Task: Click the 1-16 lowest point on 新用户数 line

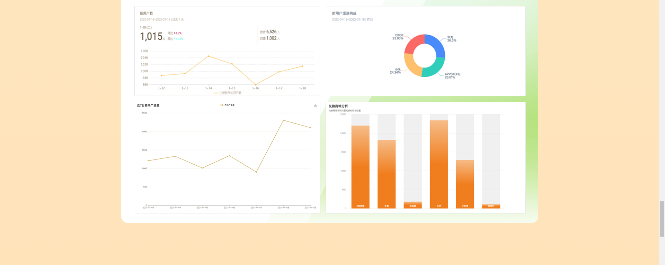Action: point(256,84)
